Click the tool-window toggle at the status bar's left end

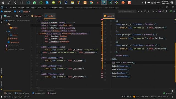1,97
